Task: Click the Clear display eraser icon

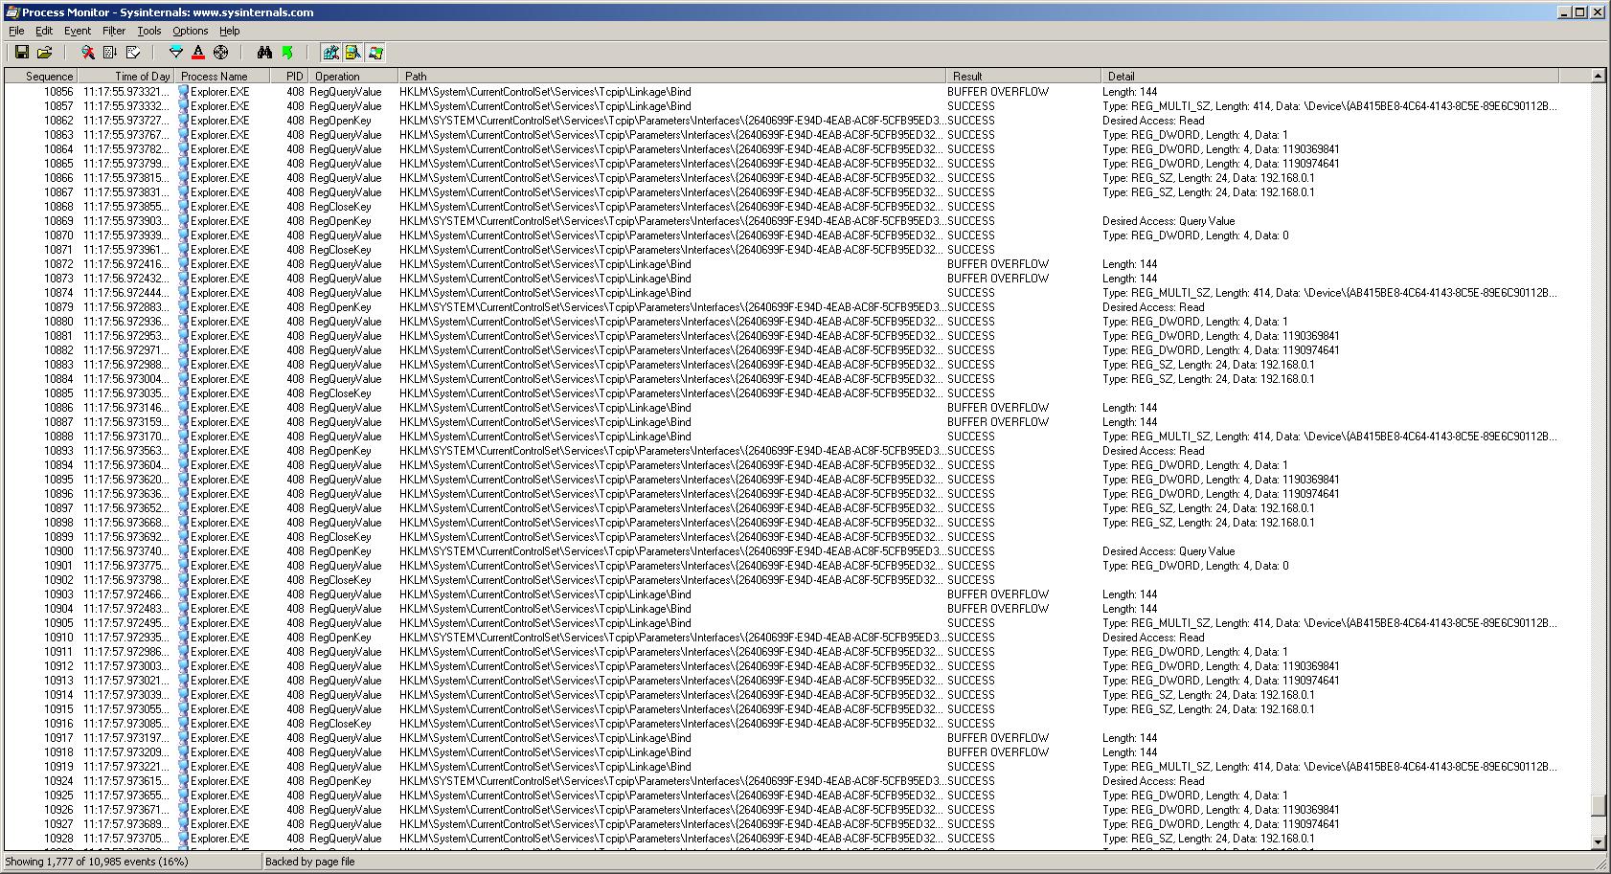Action: (133, 53)
